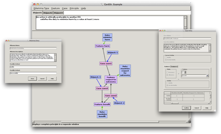The image size is (221, 134).
Task: Click the 'Maximize Benefit' column header
Action: point(177,93)
